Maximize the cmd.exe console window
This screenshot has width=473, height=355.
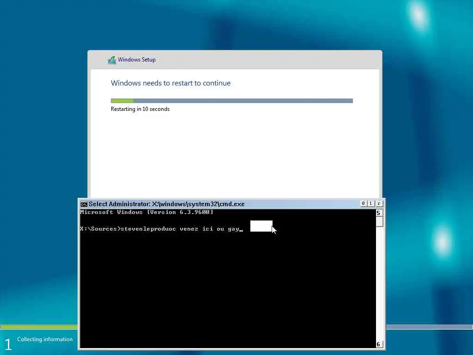(371, 203)
